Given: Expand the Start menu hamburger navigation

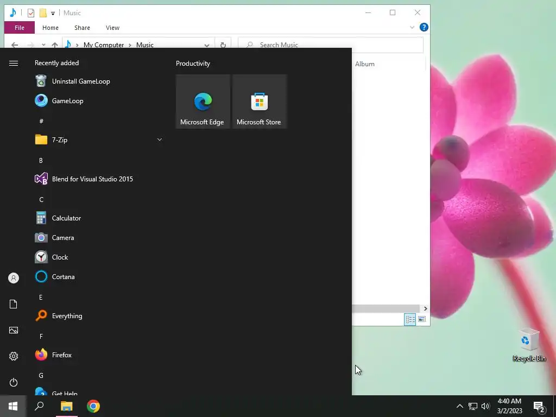Looking at the screenshot, I should pos(14,63).
